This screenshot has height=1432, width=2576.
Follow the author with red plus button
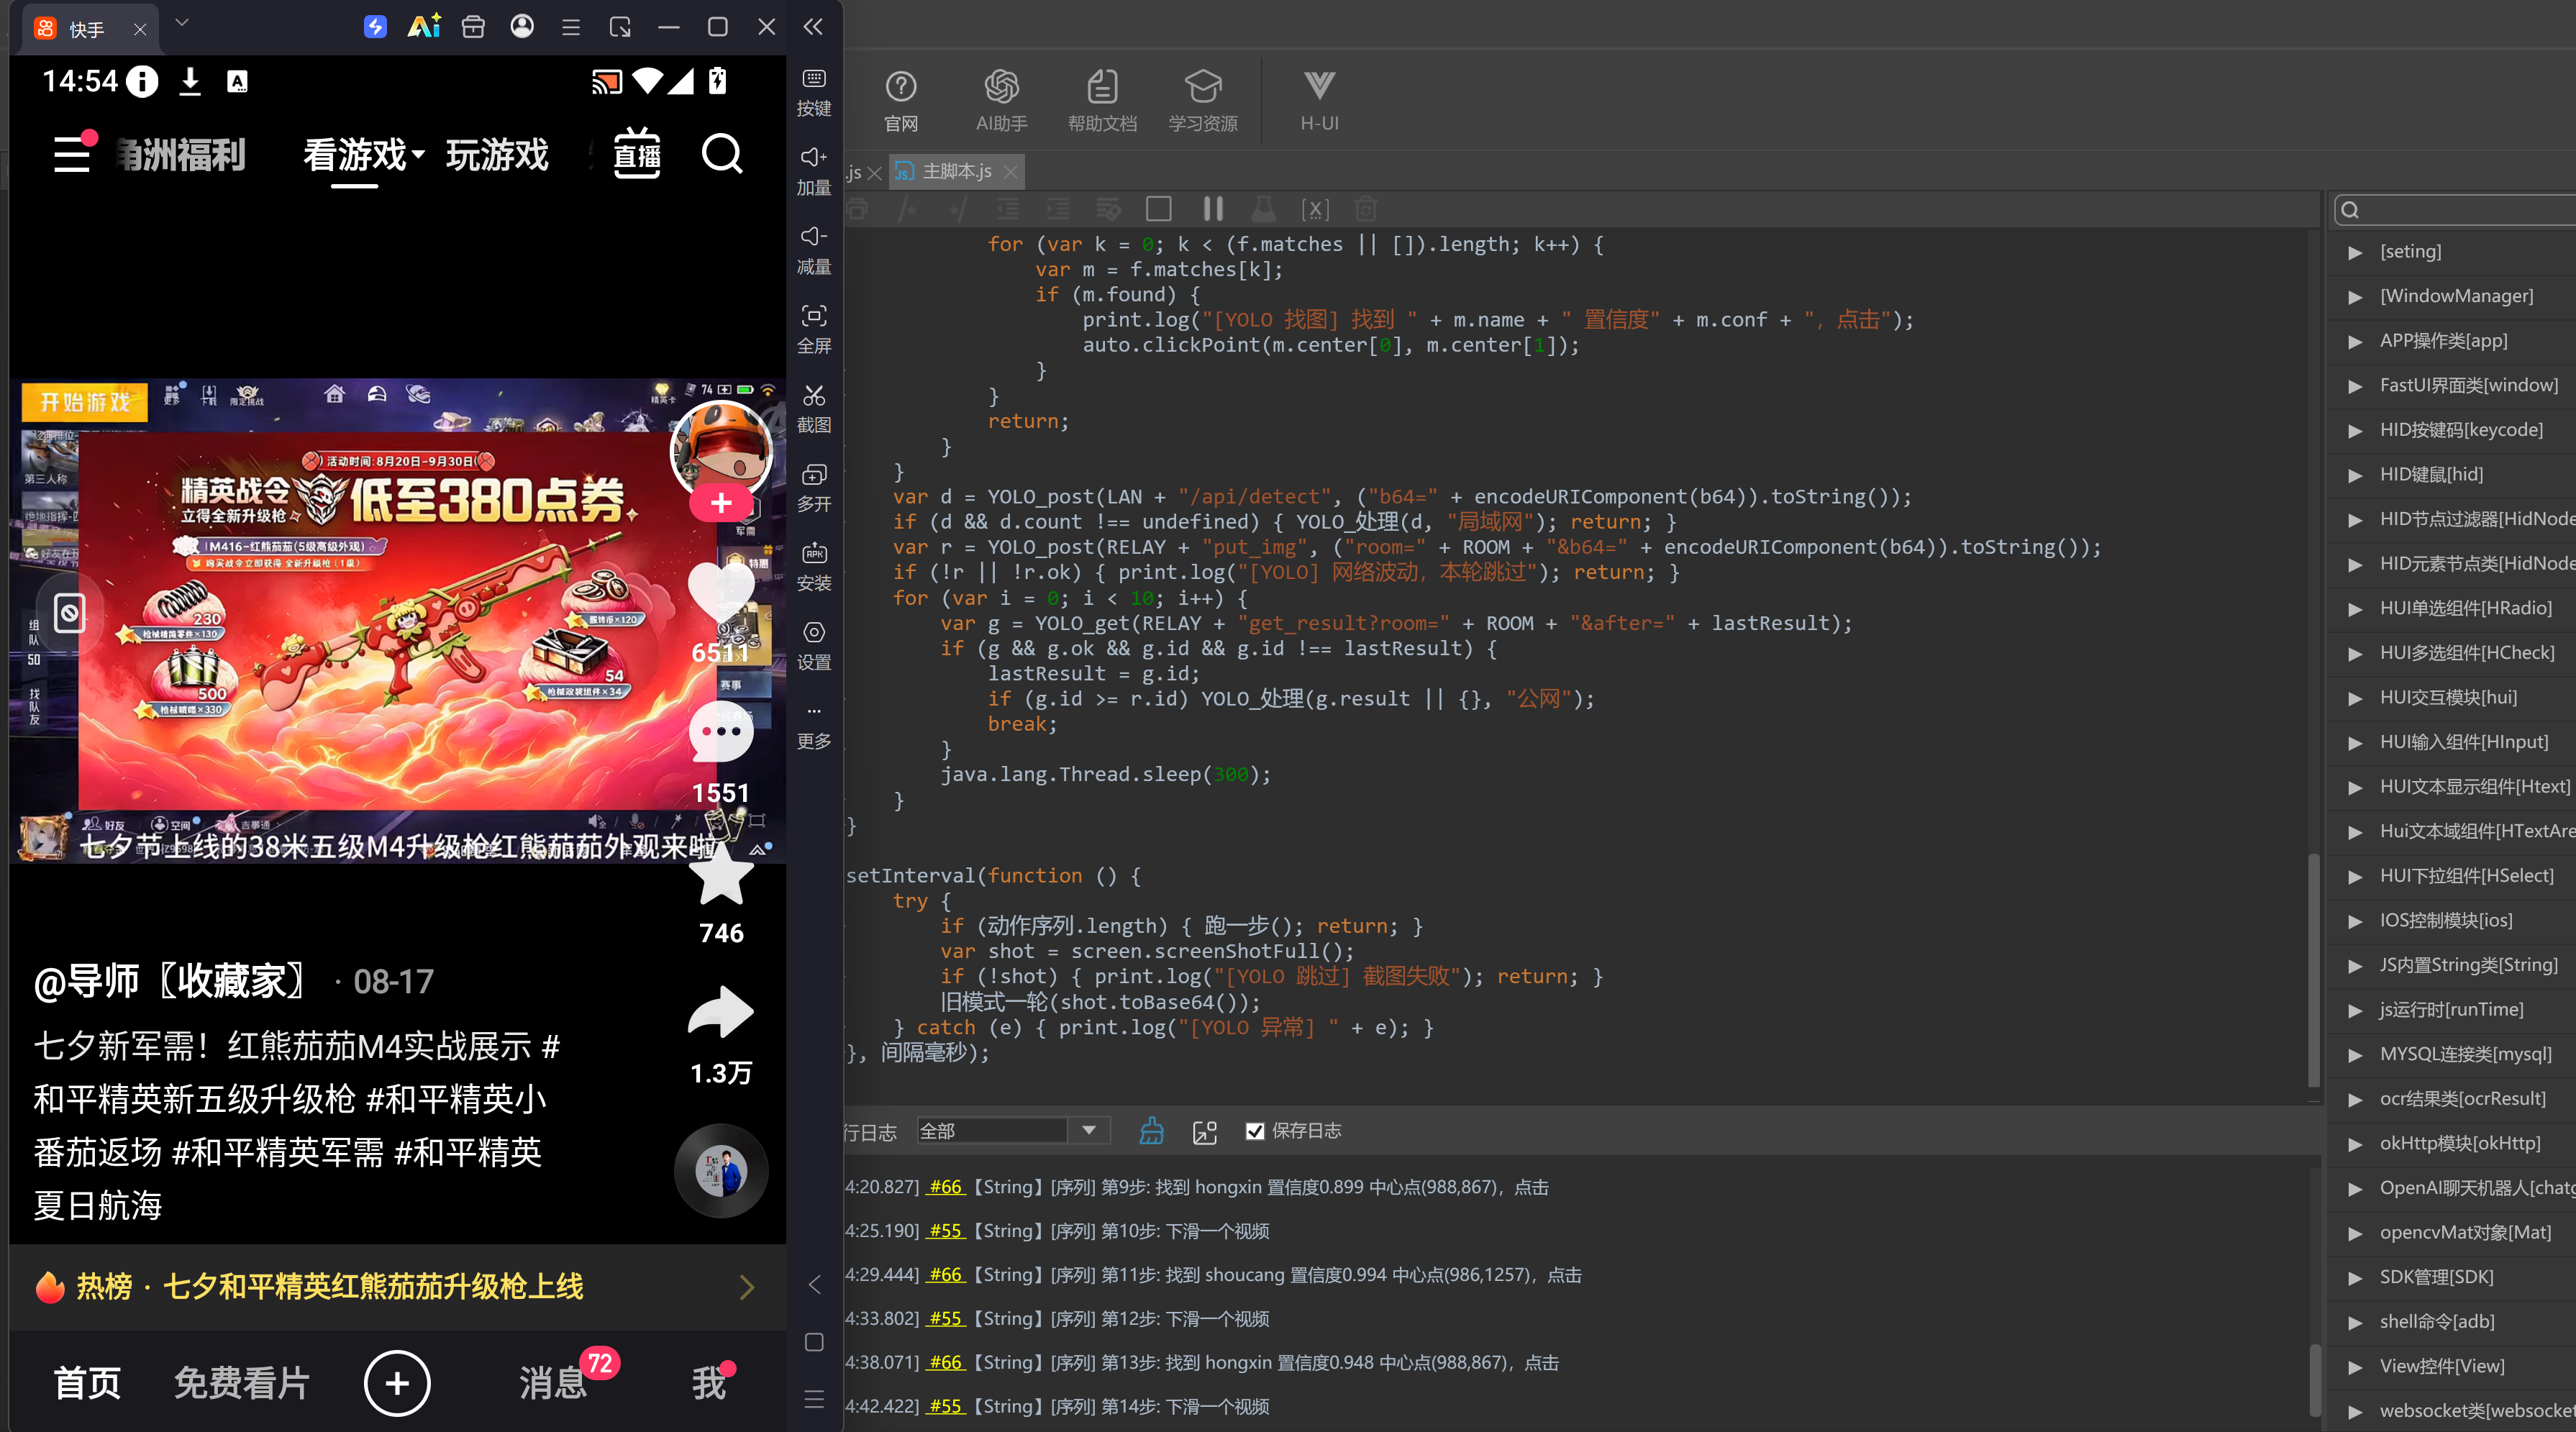721,503
